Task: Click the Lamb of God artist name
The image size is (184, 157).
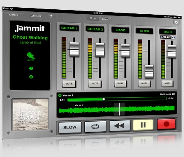Action: [x=30, y=42]
